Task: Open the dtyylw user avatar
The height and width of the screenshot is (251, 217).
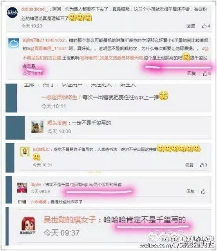Action: pyautogui.click(x=22, y=187)
